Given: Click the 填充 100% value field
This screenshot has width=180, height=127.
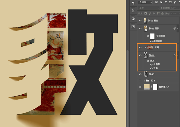Looking at the screenshot, I should pos(174,13).
